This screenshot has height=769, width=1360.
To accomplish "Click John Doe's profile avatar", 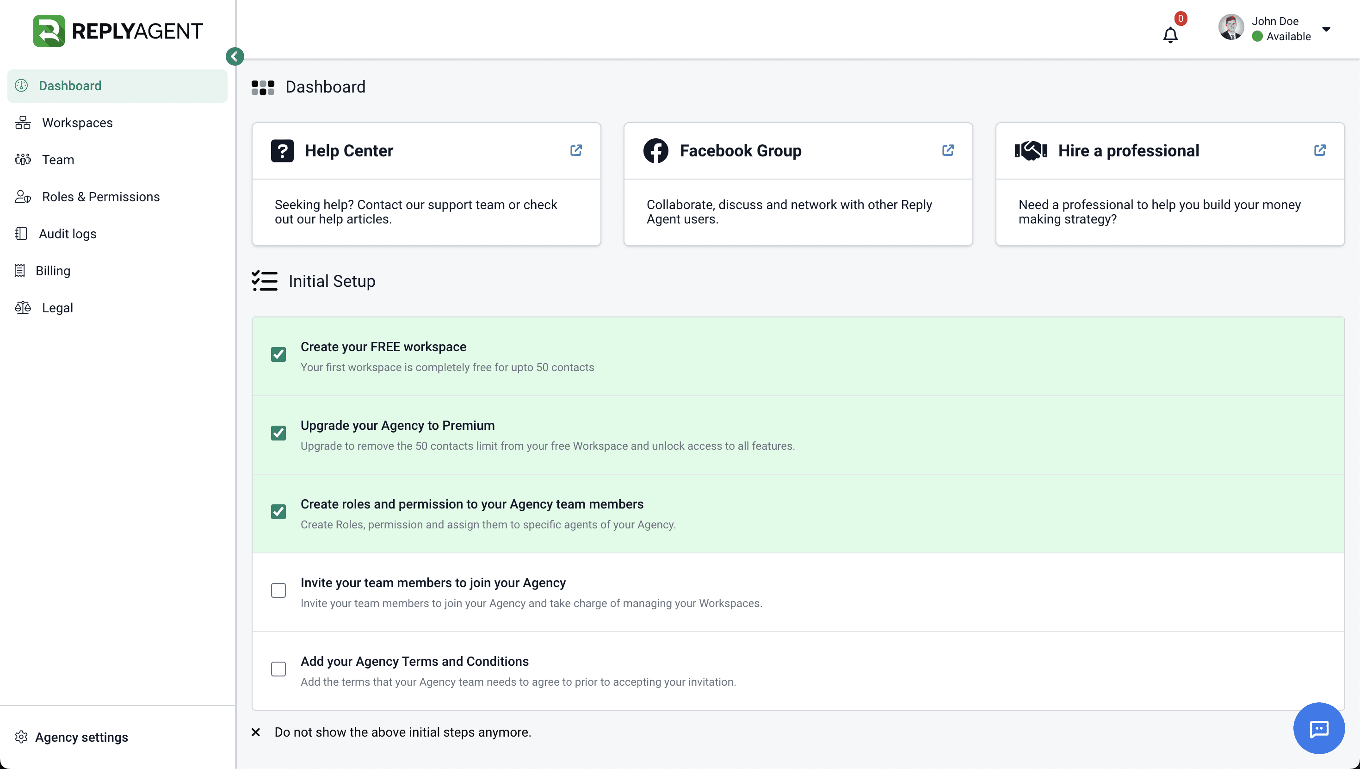I will point(1230,28).
